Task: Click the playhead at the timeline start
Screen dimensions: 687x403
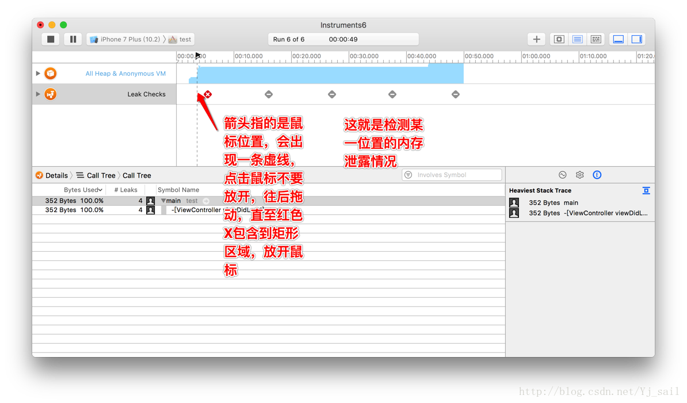Action: [198, 56]
